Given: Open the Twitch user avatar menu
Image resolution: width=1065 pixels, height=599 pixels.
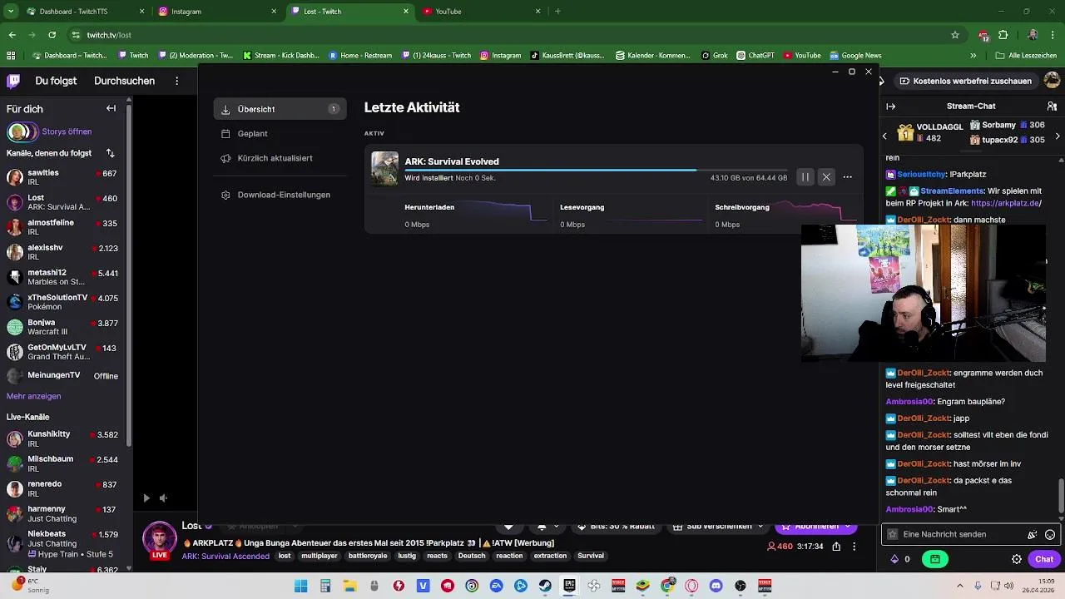Looking at the screenshot, I should pos(1052,81).
